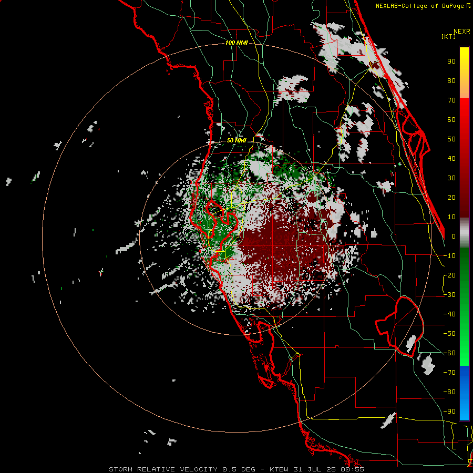This screenshot has width=473, height=473.
Task: Click the positive 40 scale value
Action: [451, 158]
